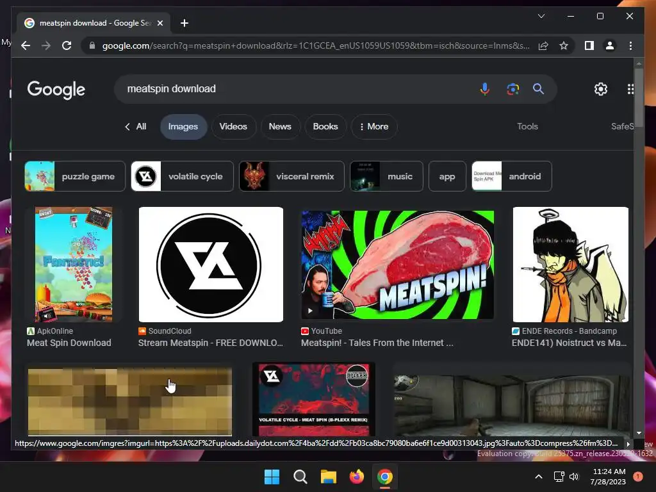Open the Tools filter options

527,126
